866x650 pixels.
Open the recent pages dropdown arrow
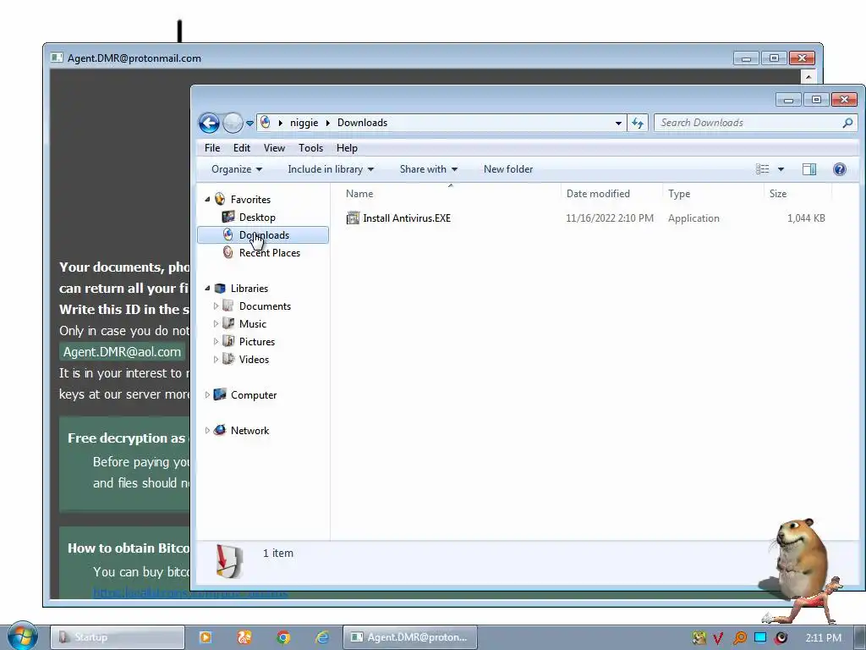tap(249, 124)
